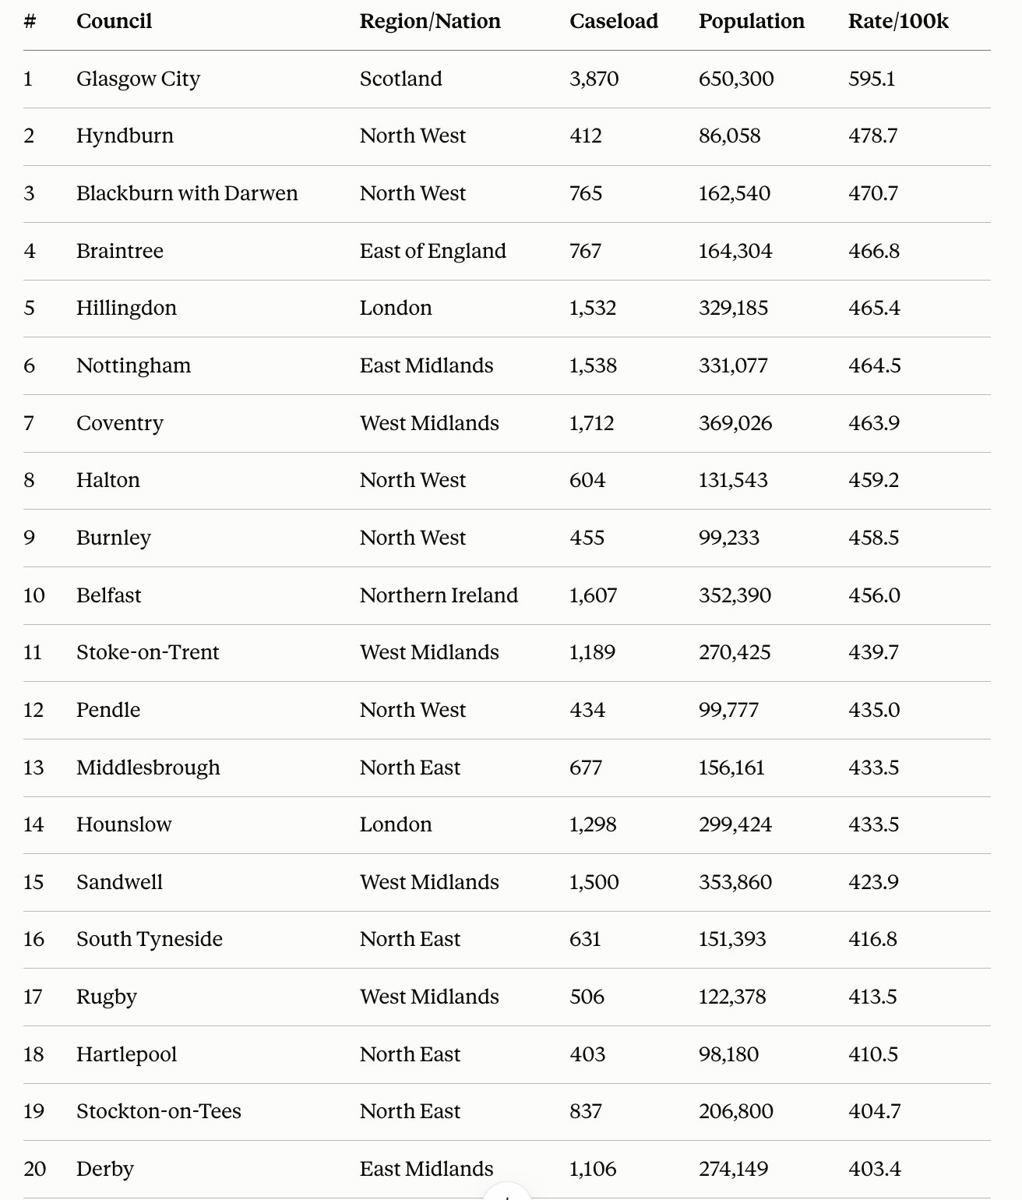Click Middlesbrough council name
Image resolution: width=1022 pixels, height=1200 pixels.
[x=148, y=768]
